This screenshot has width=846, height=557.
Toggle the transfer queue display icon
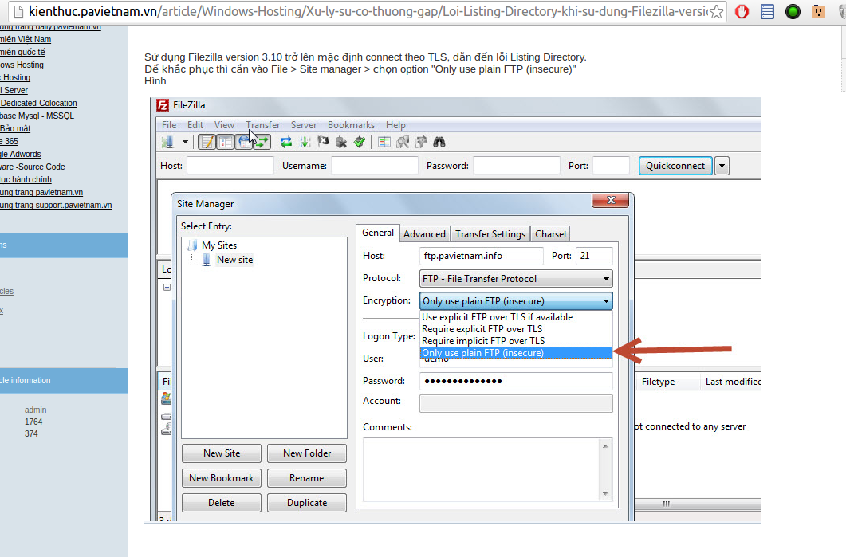pos(262,142)
